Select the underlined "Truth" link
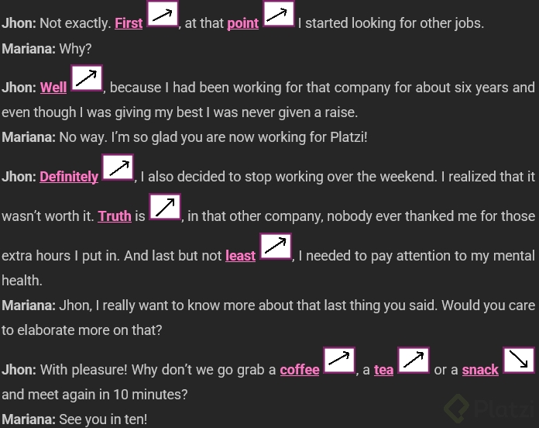 click(115, 216)
